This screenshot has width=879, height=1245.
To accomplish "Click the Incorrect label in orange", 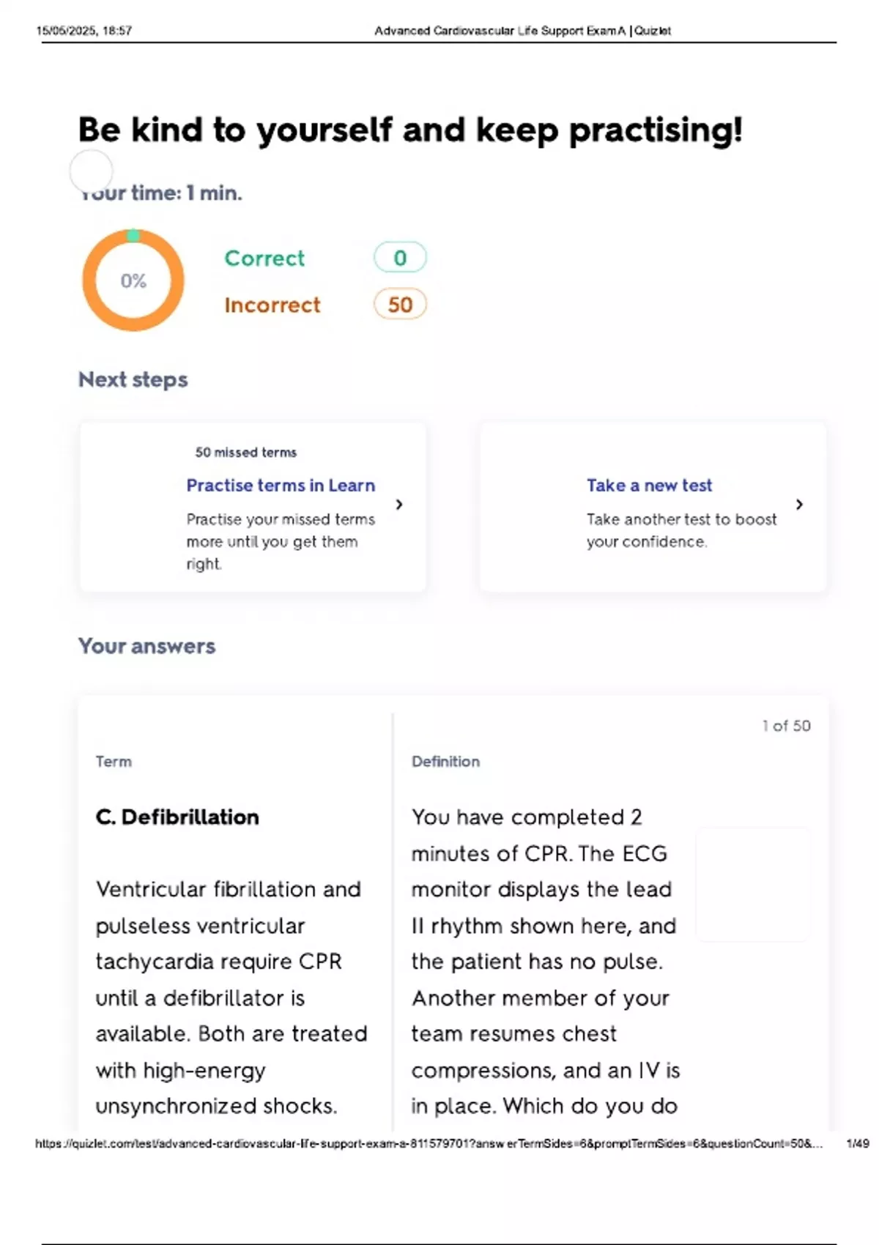I will point(272,305).
